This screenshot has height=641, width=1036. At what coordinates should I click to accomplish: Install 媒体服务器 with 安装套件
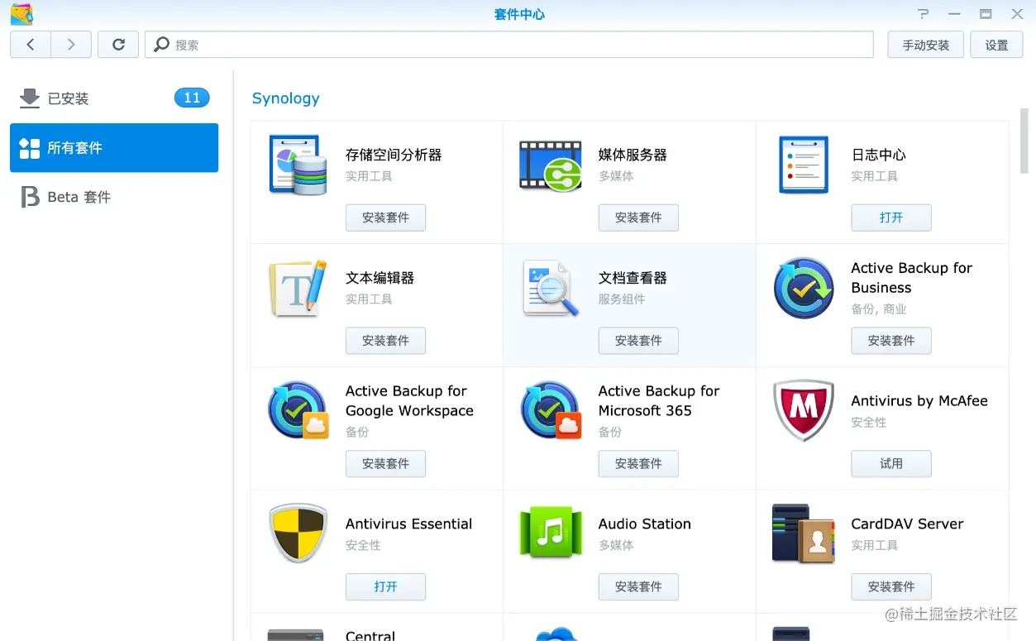click(x=638, y=218)
